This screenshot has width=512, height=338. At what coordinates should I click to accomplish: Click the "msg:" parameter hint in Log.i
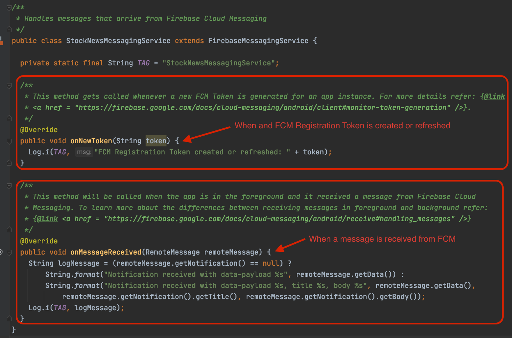tap(84, 152)
